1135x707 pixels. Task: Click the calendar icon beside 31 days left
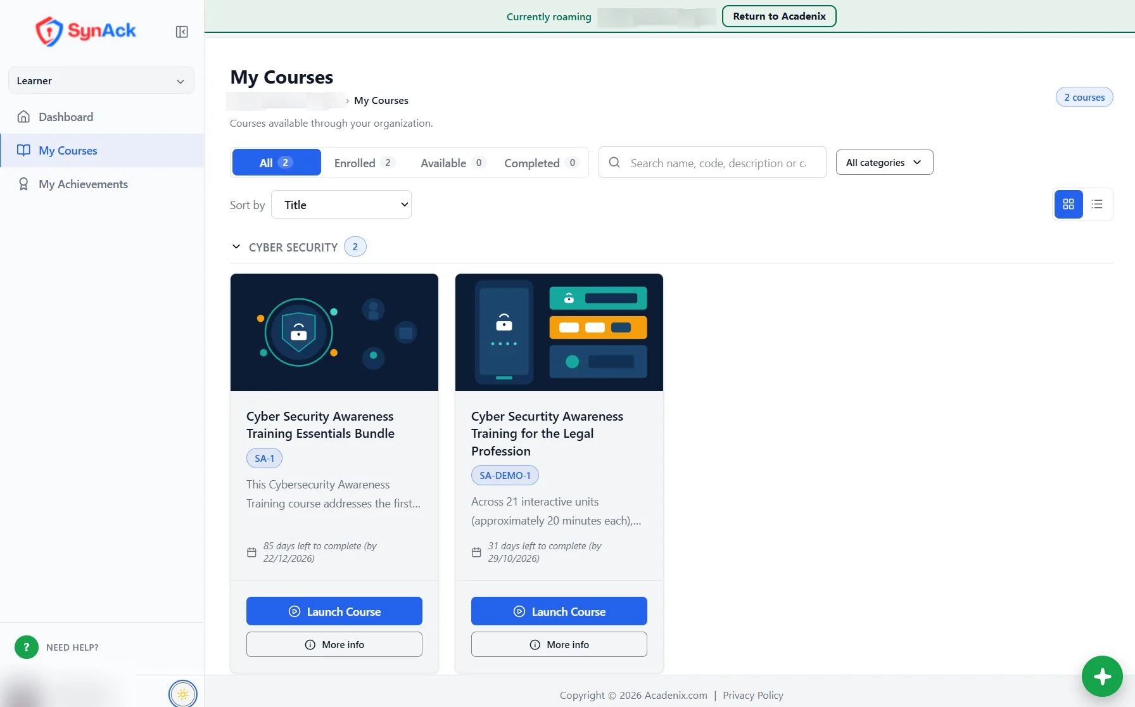point(476,552)
